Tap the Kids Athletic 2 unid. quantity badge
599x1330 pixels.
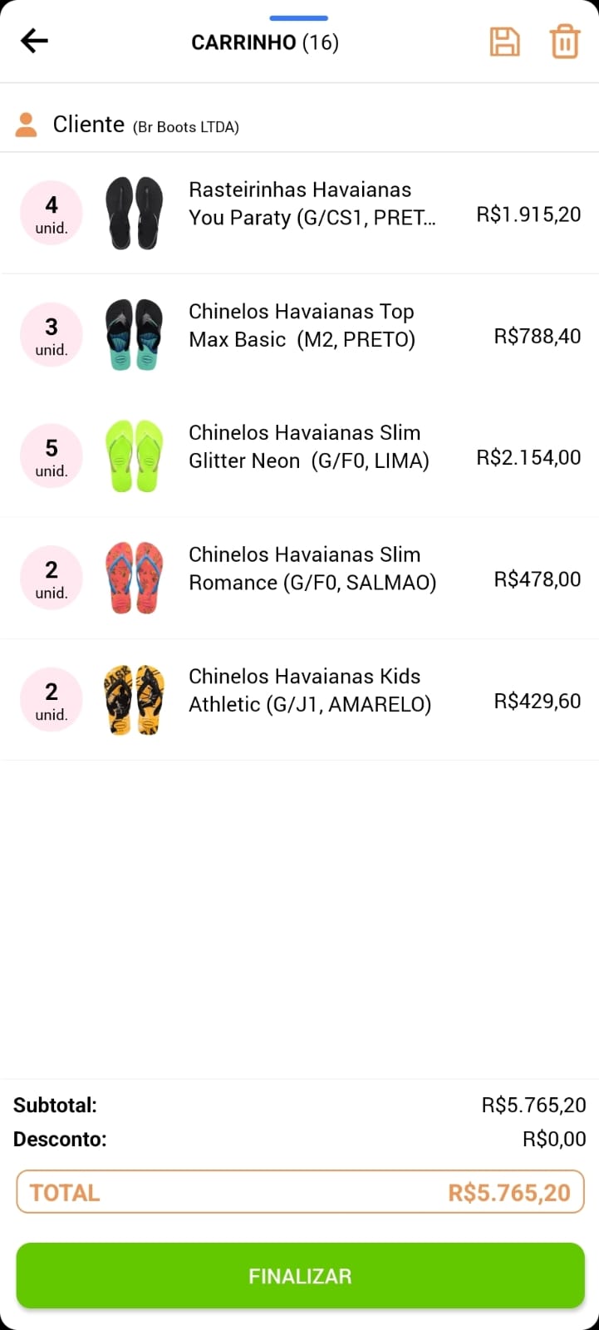(x=52, y=701)
